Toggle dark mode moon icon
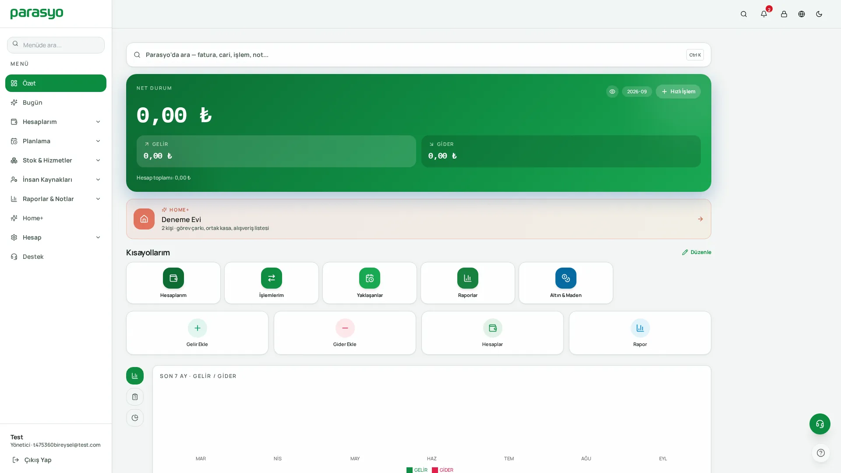Screen dimensions: 841x473 (819, 14)
